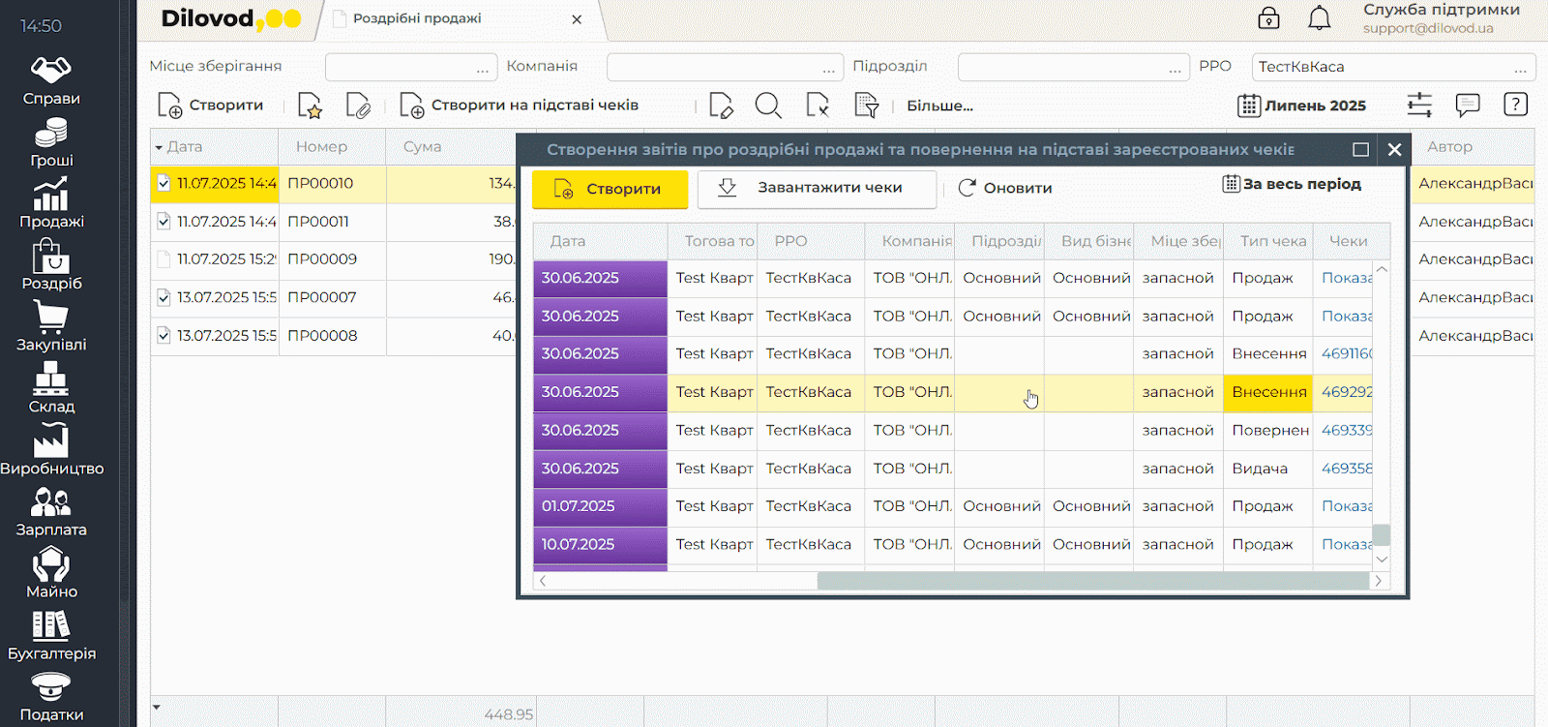
Task: Click the notification bell icon
Action: 1319,18
